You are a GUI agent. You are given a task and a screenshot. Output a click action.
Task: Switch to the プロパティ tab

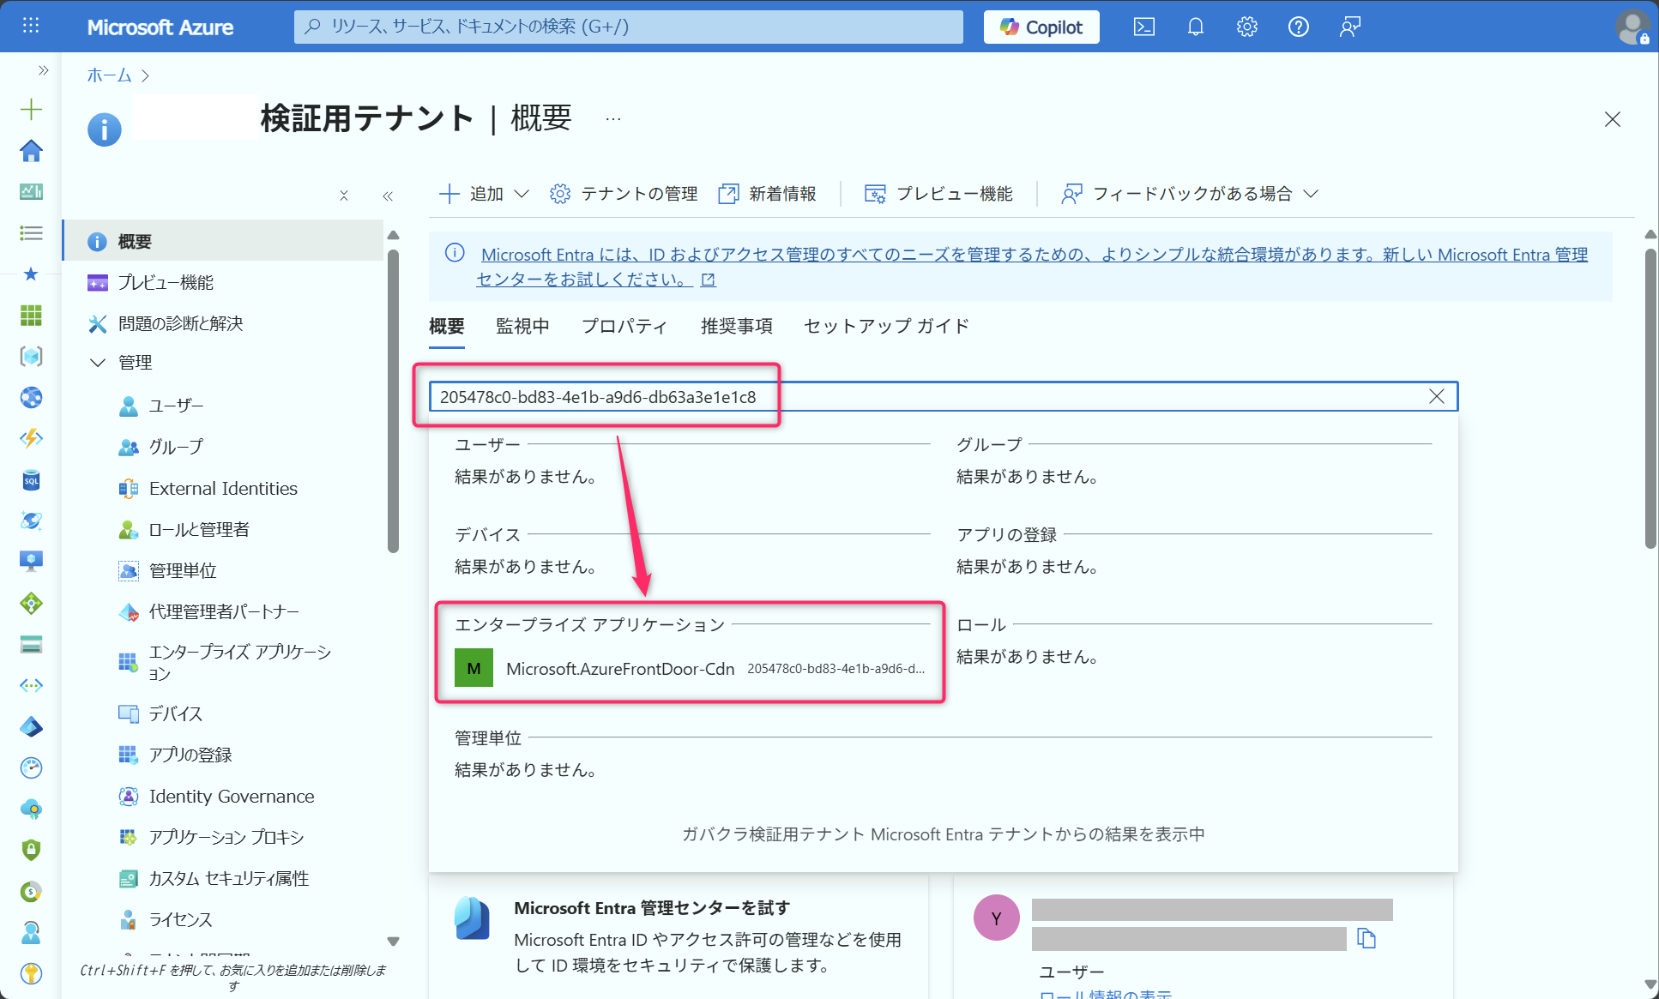[x=624, y=326]
